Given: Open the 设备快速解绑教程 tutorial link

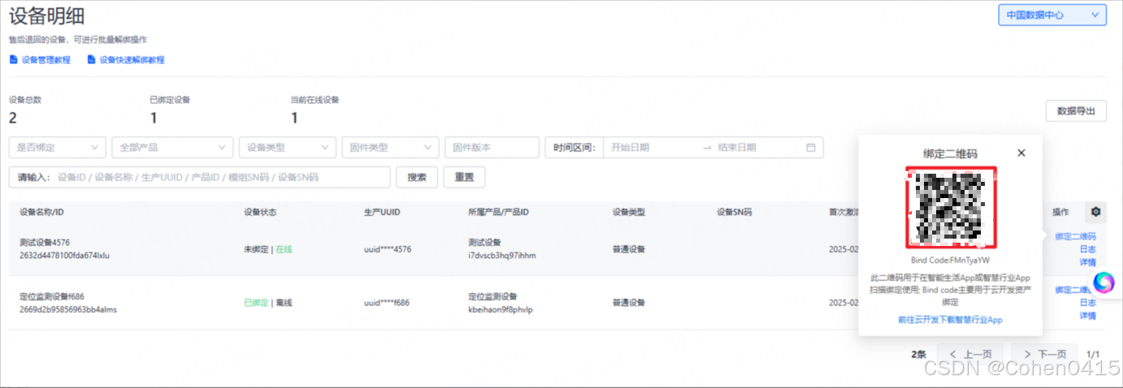Looking at the screenshot, I should click(132, 60).
